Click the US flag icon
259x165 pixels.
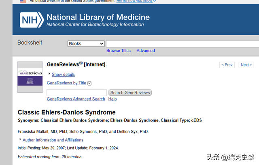23,1
